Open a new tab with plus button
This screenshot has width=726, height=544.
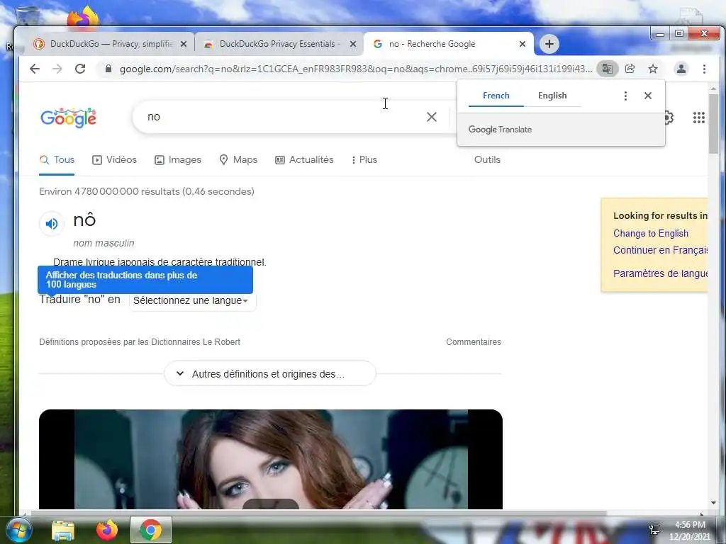click(549, 44)
